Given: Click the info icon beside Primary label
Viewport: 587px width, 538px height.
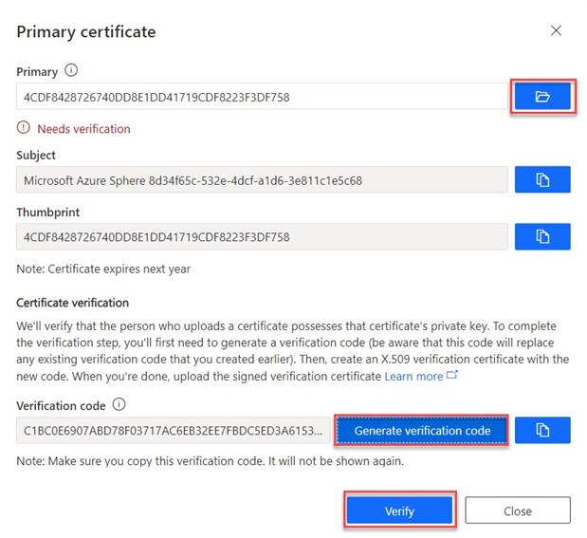Looking at the screenshot, I should pos(72,70).
